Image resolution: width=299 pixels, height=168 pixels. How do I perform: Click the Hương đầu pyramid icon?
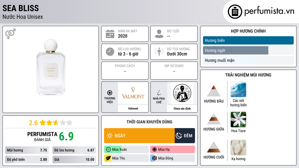pyautogui.click(x=214, y=91)
